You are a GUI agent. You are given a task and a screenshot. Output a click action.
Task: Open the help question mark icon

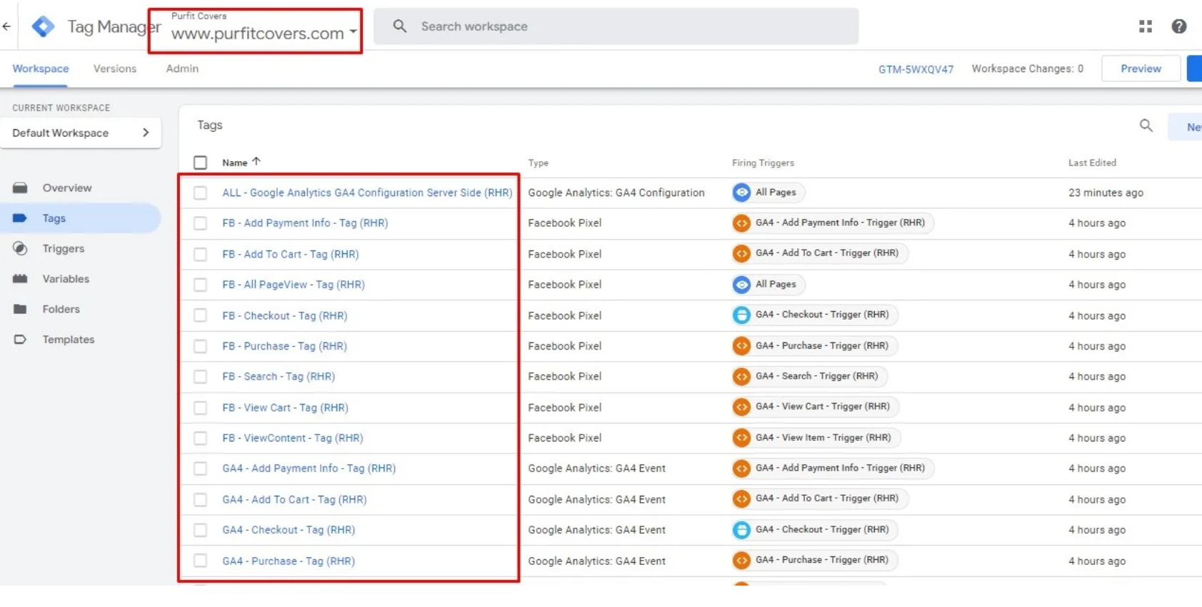click(x=1179, y=26)
